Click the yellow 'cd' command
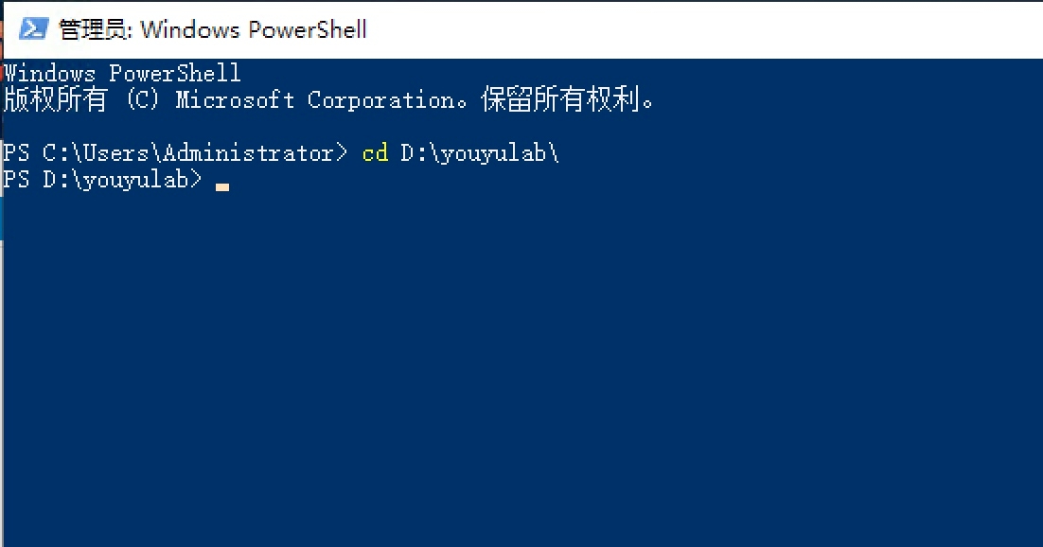The width and height of the screenshot is (1043, 547). [375, 153]
